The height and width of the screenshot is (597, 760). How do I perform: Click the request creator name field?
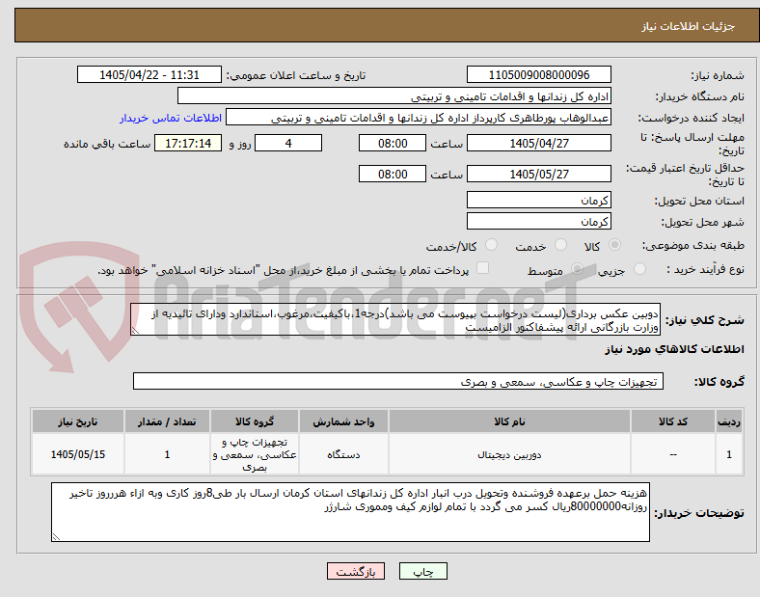419,118
